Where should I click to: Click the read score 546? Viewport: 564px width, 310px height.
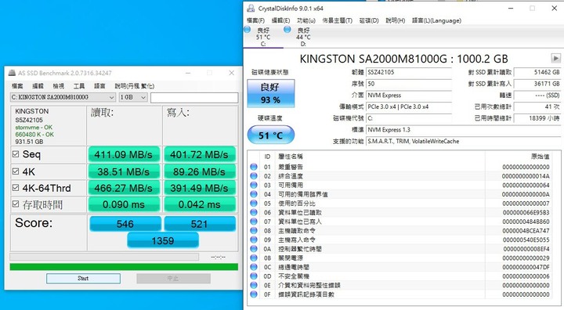point(125,224)
